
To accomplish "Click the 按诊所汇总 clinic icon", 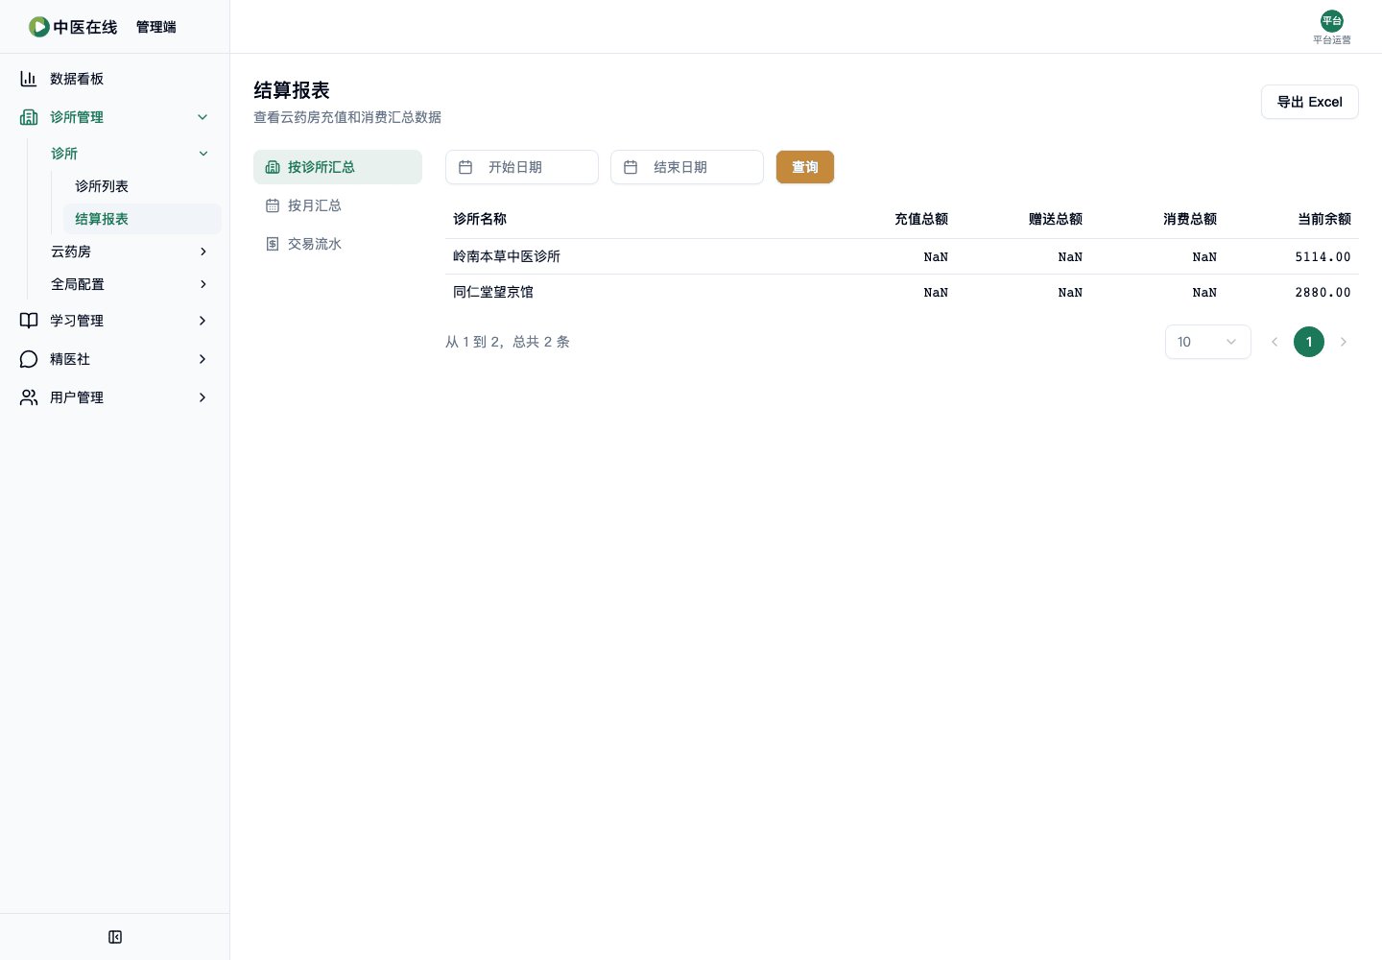I will pos(273,167).
